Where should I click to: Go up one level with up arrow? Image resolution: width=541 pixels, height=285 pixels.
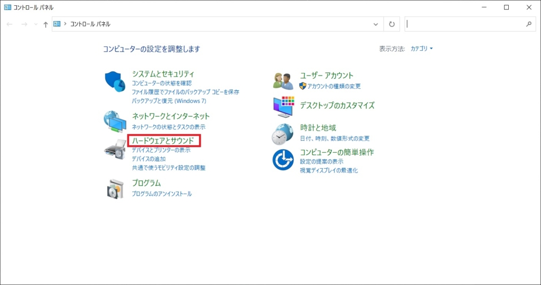point(45,24)
